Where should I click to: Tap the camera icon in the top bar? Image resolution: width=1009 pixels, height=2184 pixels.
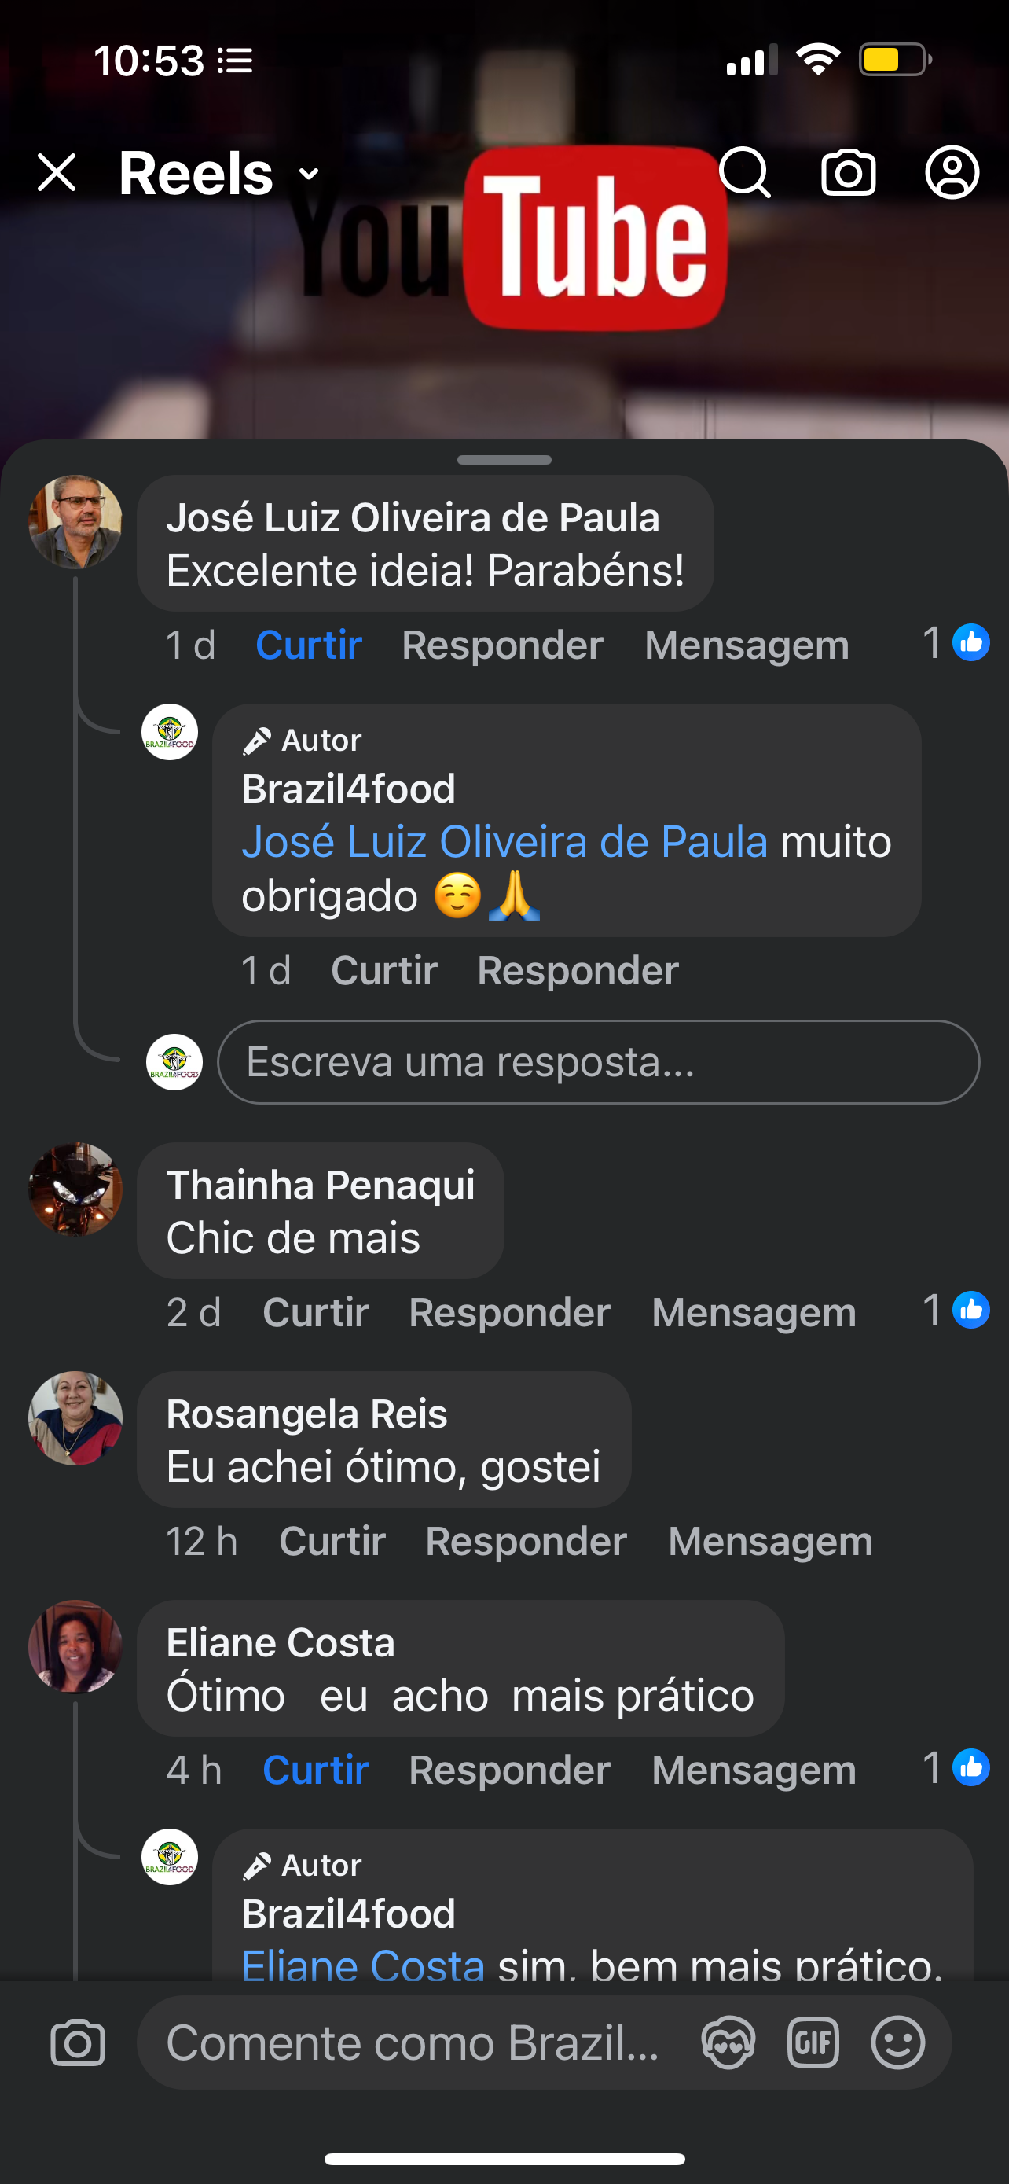(x=848, y=173)
